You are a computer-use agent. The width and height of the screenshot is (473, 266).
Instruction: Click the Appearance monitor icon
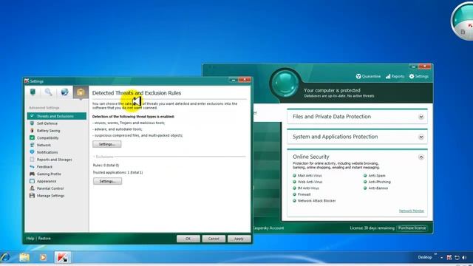32,181
